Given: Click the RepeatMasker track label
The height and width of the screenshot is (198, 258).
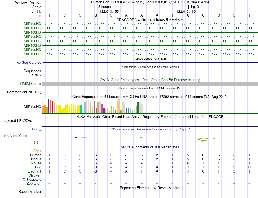Looking at the screenshot, I should [x=30, y=191].
